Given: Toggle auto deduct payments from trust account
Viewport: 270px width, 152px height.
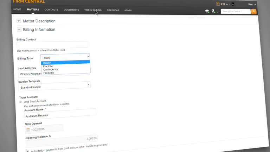Looking at the screenshot, I should point(28,152).
